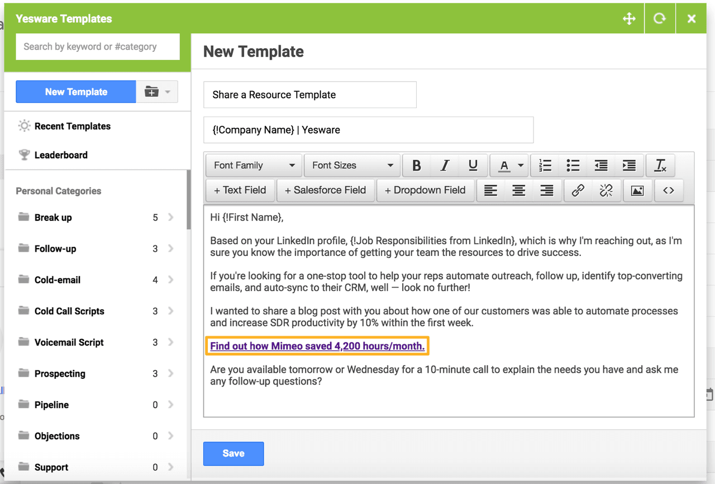Open the Font Family dropdown
This screenshot has width=715, height=484.
click(254, 165)
